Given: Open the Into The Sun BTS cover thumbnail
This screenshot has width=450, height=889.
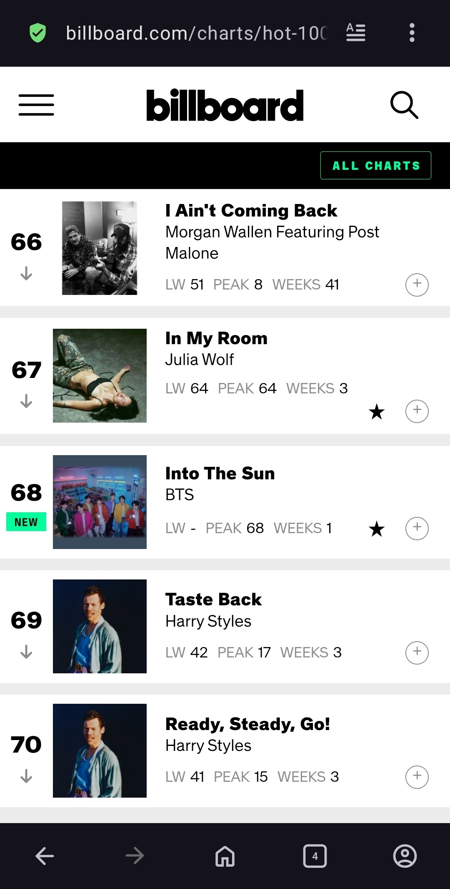Looking at the screenshot, I should tap(100, 502).
